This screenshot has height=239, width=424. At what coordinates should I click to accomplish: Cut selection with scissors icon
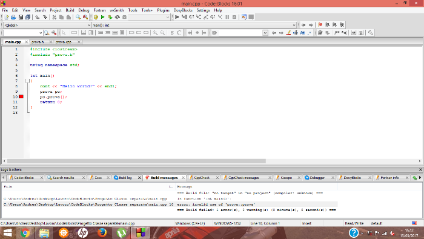tap(55, 17)
